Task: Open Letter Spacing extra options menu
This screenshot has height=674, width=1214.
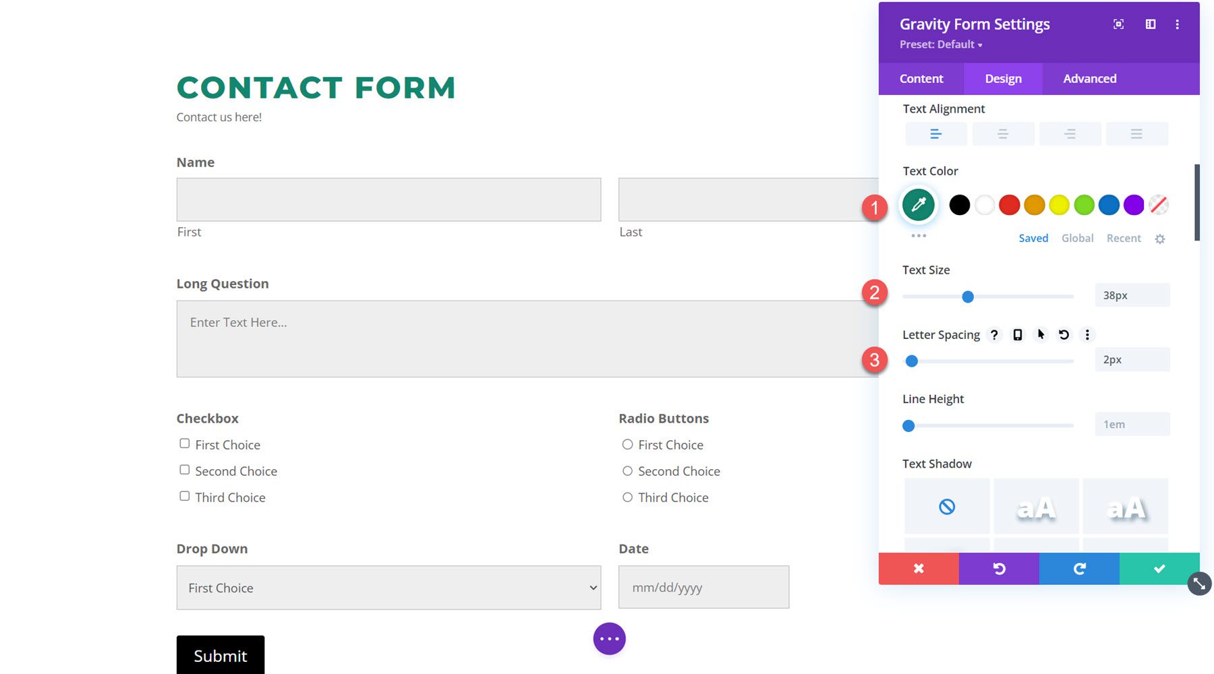Action: coord(1087,334)
